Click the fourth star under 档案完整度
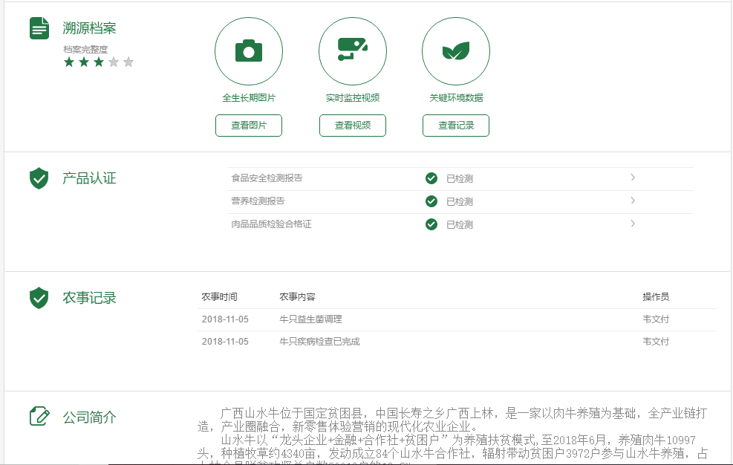Screen dimensions: 733x465 pos(112,62)
